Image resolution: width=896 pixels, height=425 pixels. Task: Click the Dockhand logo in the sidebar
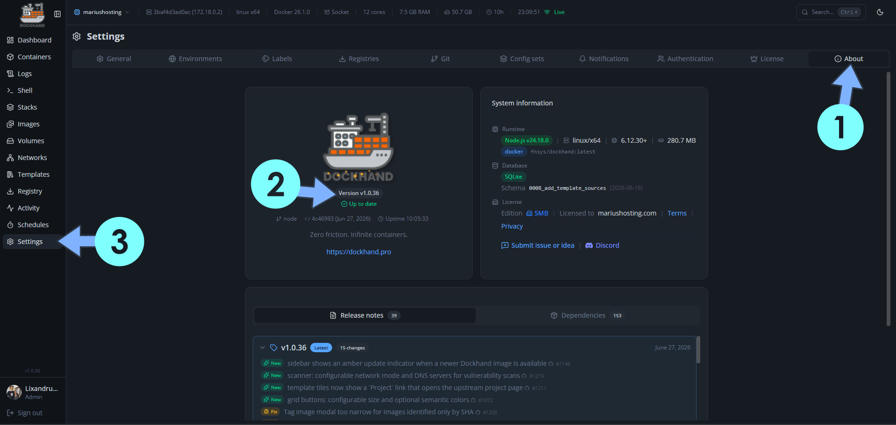pos(32,15)
